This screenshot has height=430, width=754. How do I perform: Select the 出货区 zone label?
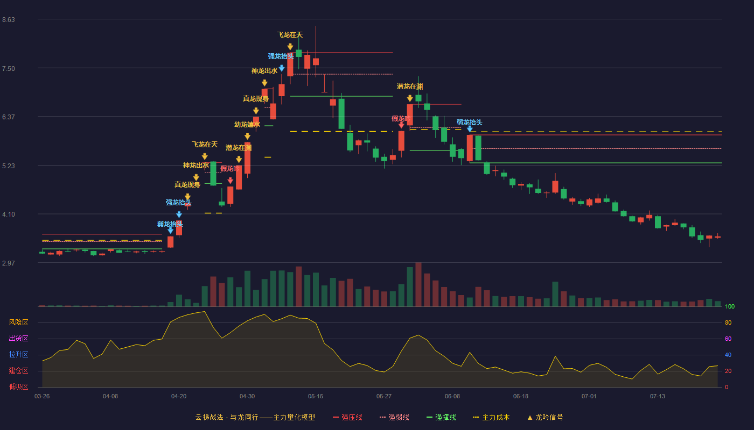tap(18, 339)
